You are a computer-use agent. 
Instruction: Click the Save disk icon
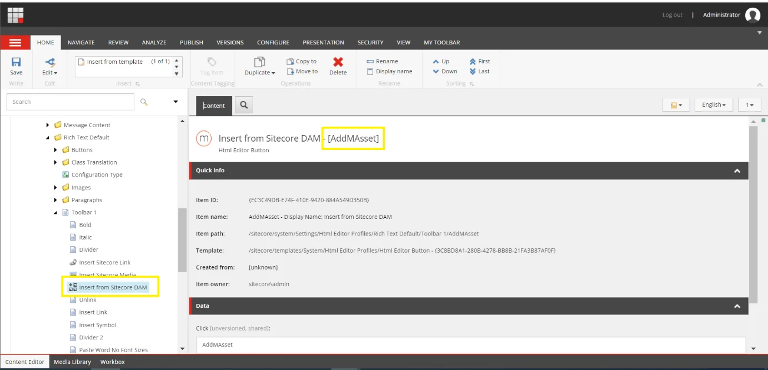[x=16, y=62]
